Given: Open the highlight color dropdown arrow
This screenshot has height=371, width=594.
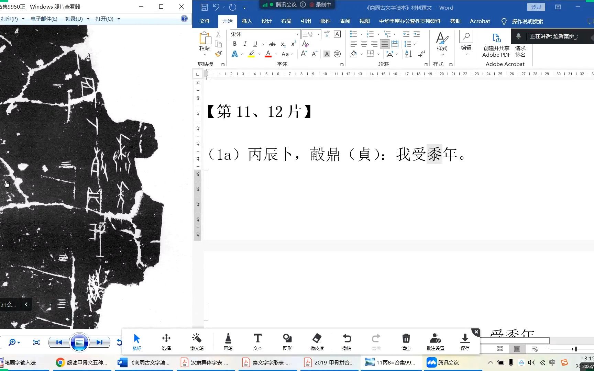Looking at the screenshot, I should point(259,54).
